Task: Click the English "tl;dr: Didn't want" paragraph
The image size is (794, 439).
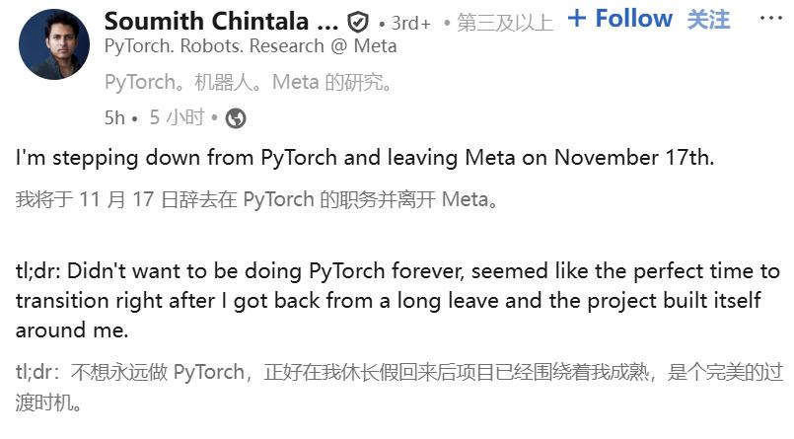Action: pos(395,300)
